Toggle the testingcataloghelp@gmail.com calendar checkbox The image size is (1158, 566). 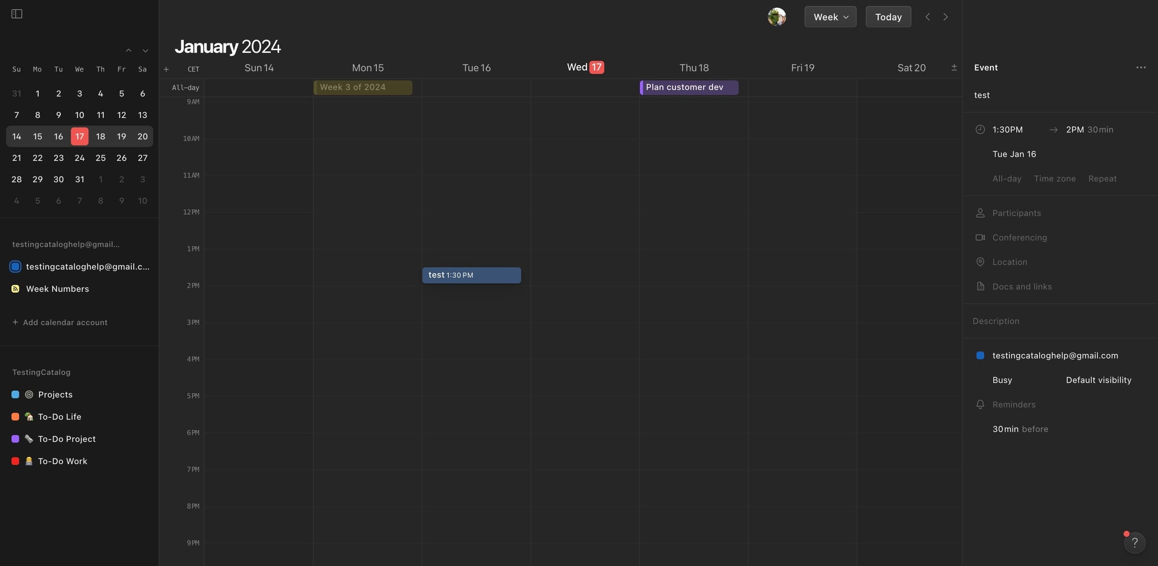(x=15, y=266)
